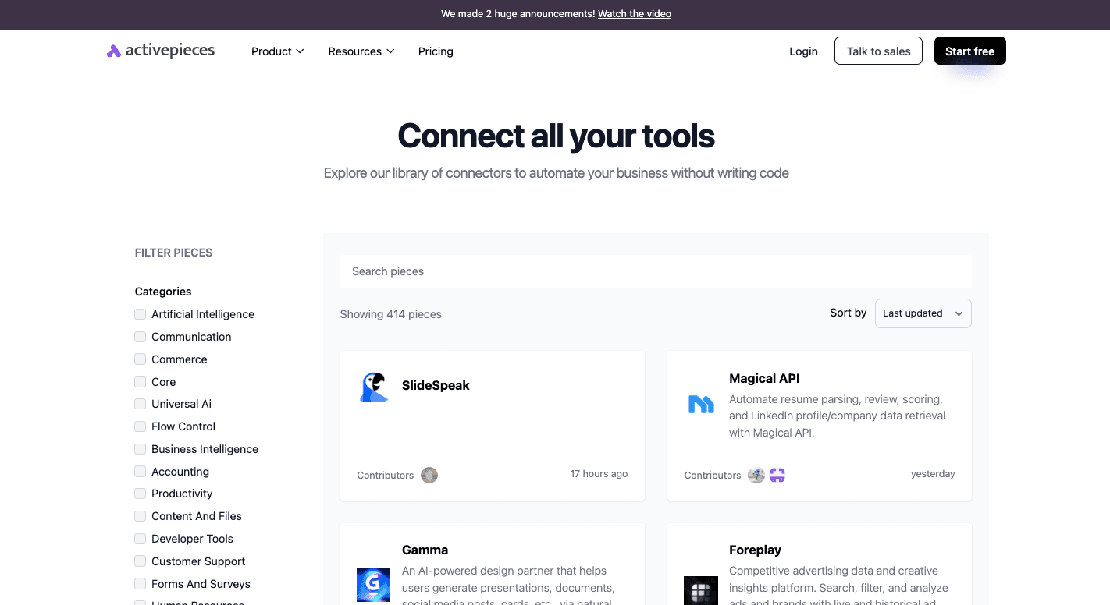
Task: Click the Login link
Action: (803, 51)
